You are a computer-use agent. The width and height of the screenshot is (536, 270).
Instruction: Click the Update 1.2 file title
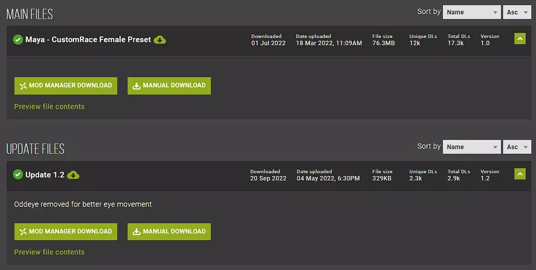(x=45, y=175)
